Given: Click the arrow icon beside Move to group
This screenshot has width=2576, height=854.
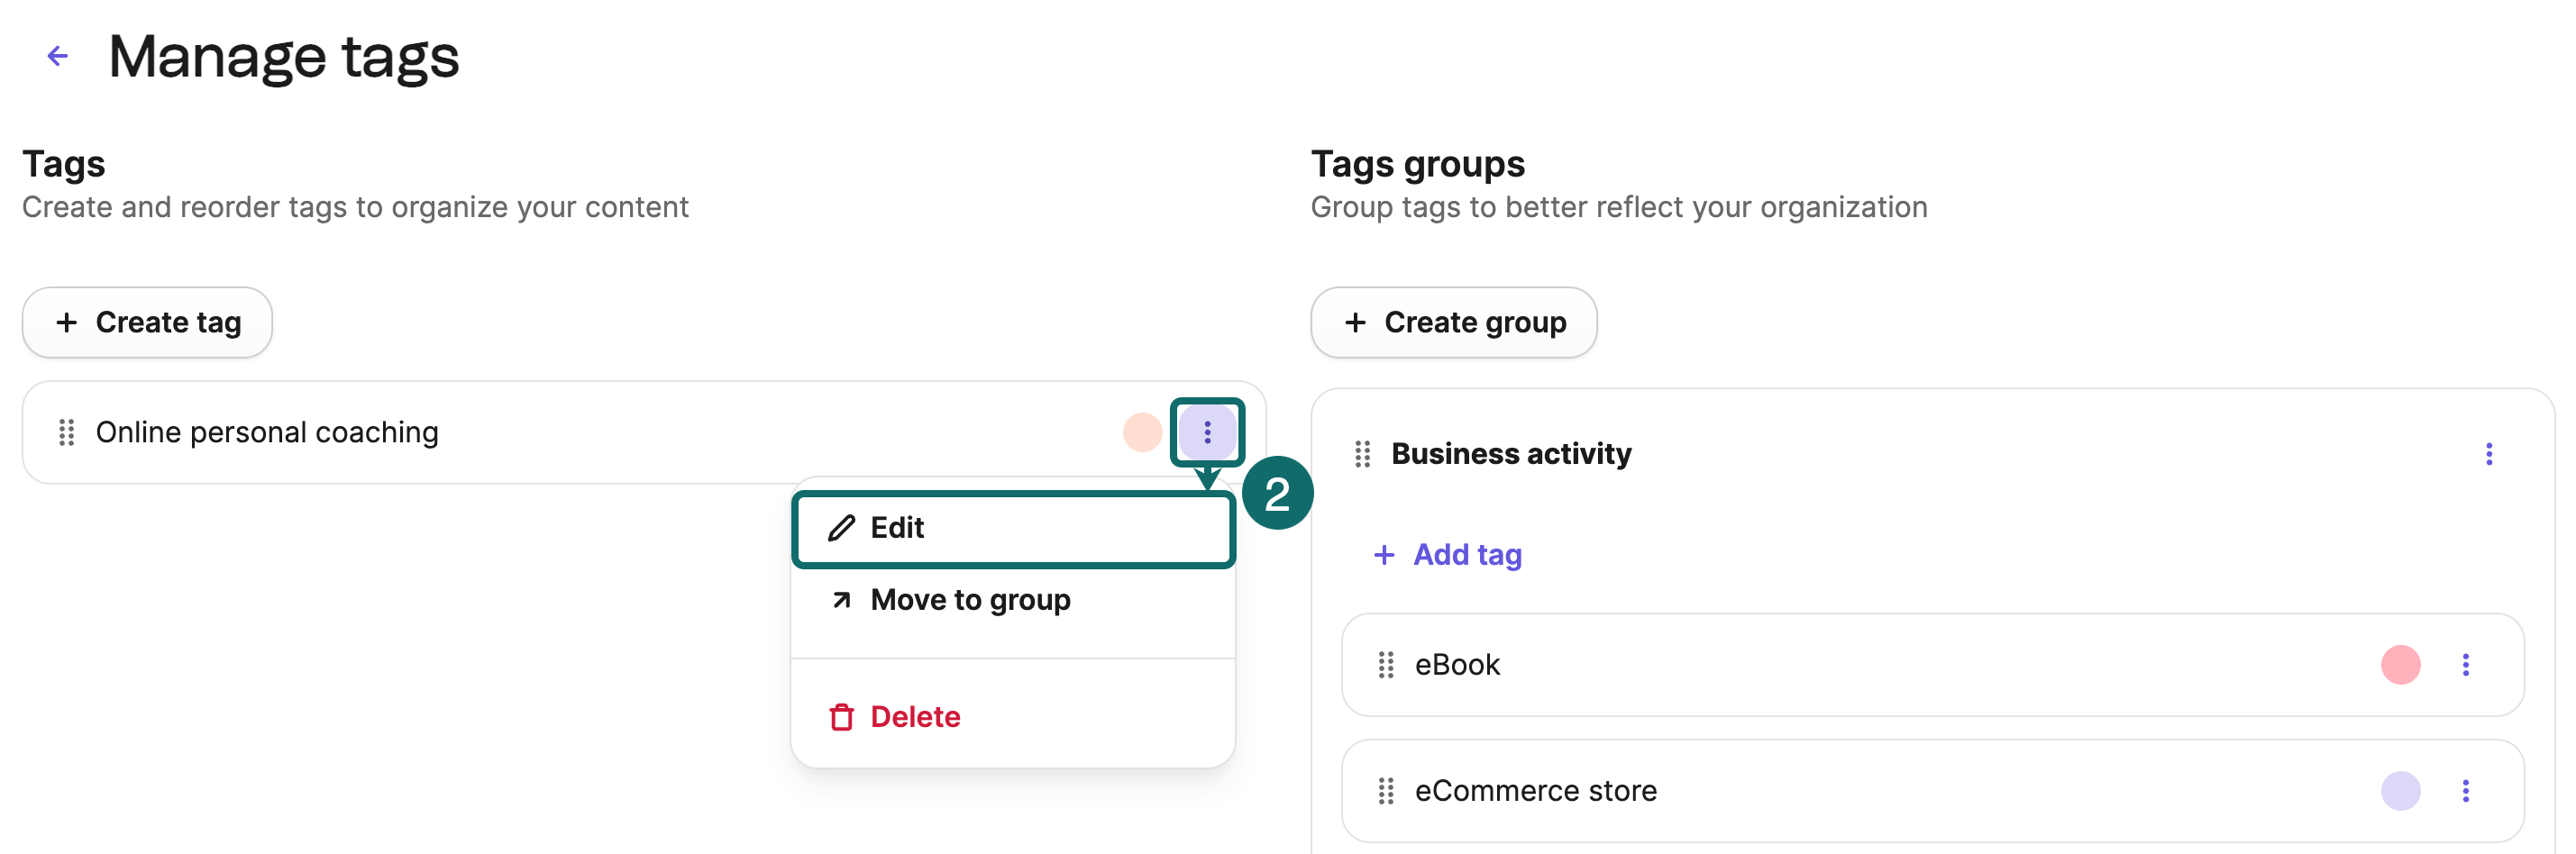Looking at the screenshot, I should coord(841,600).
